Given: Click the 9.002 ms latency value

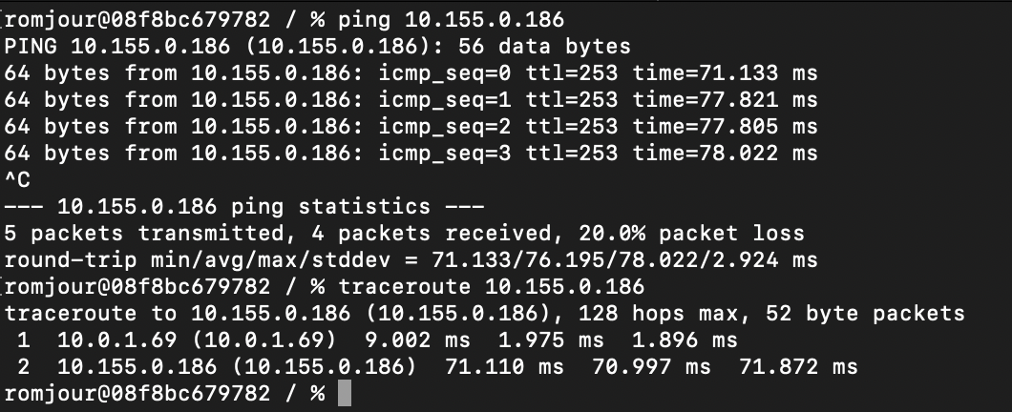Looking at the screenshot, I should click(417, 340).
